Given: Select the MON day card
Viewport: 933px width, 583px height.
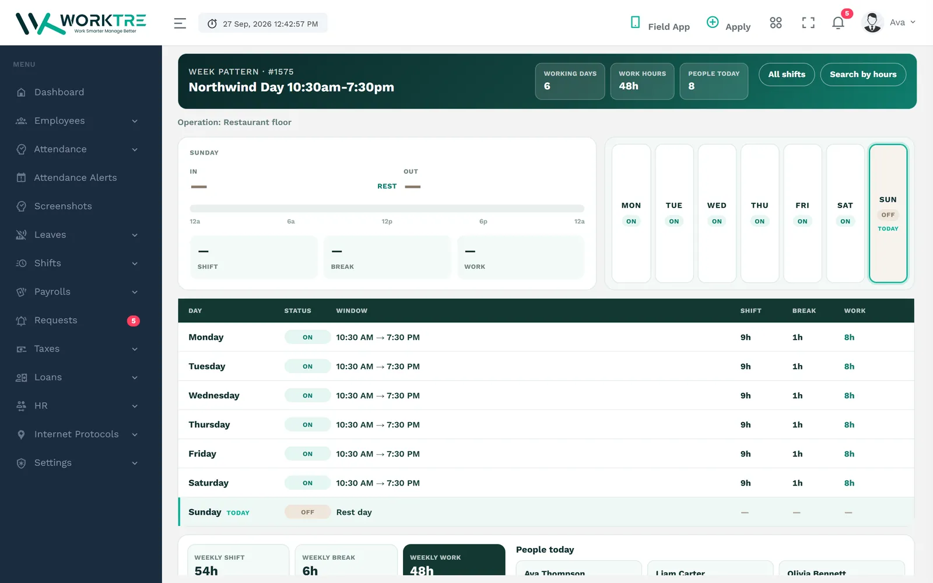Looking at the screenshot, I should pyautogui.click(x=631, y=213).
